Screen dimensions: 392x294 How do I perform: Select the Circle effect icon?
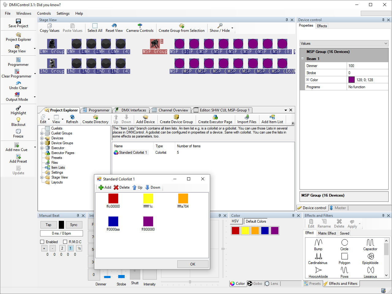[x=345, y=243]
